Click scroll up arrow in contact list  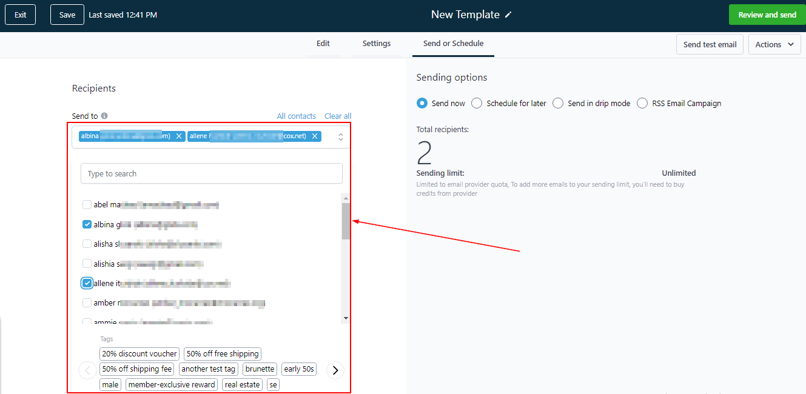[346, 198]
